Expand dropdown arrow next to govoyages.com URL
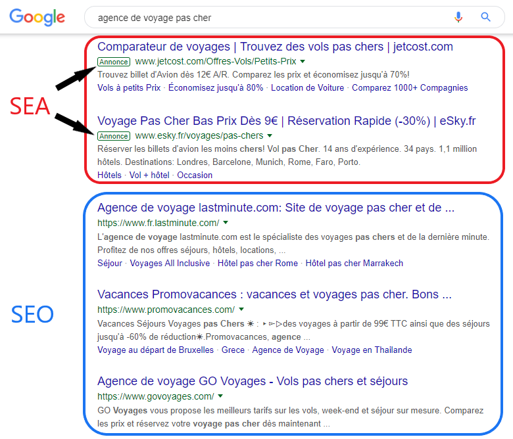This screenshot has height=439, width=513. (220, 396)
